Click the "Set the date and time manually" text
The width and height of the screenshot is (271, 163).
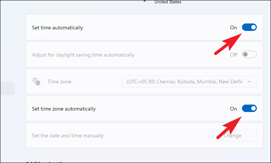click(68, 135)
